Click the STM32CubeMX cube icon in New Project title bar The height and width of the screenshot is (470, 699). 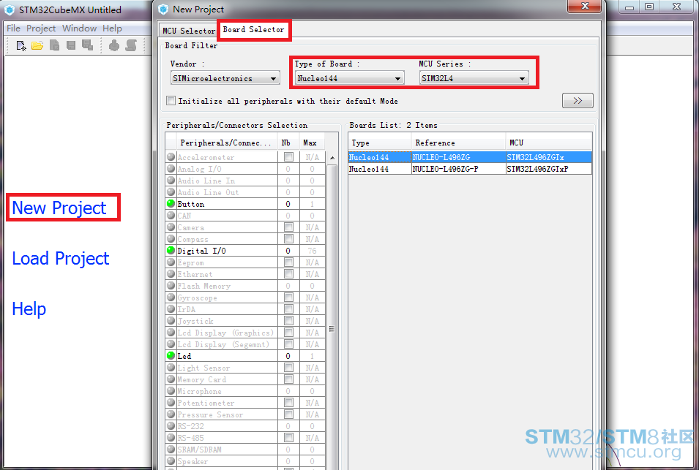tap(164, 10)
